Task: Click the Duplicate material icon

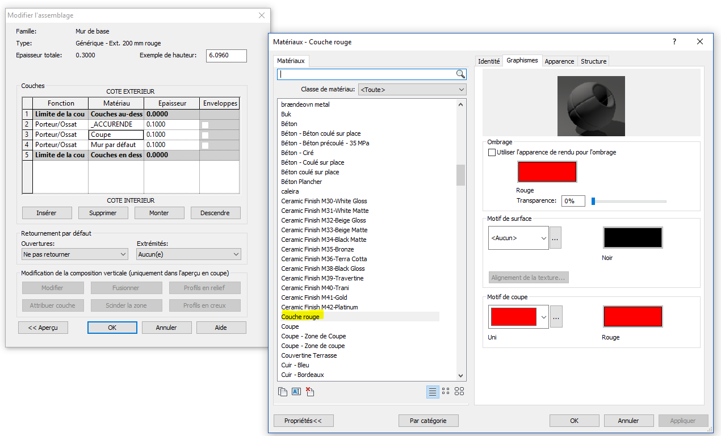Action: pyautogui.click(x=283, y=391)
